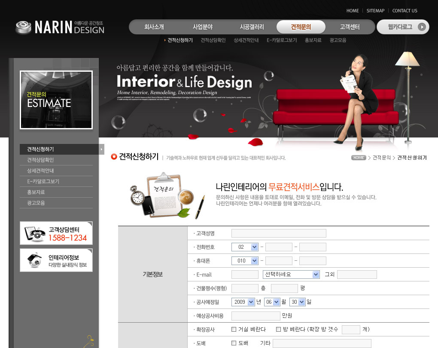The width and height of the screenshot is (438, 348).
Task: Check the 방 베란다 checkbox
Action: 279,330
